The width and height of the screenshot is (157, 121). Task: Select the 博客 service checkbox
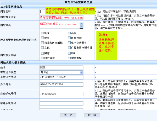[x=42, y=53]
